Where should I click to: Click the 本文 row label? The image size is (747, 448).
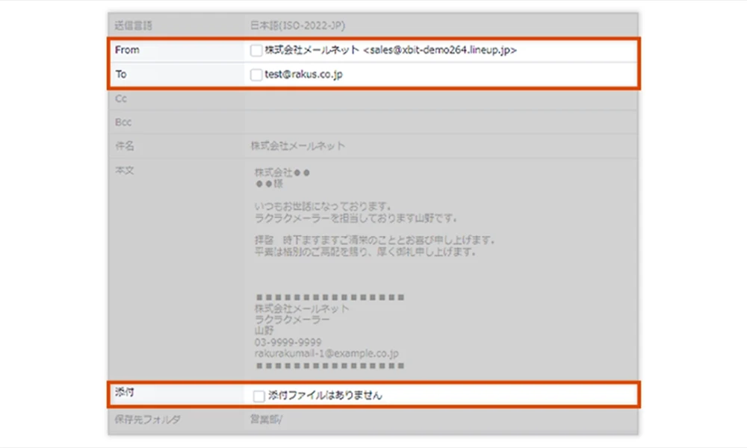click(x=124, y=170)
